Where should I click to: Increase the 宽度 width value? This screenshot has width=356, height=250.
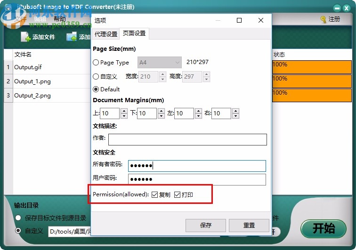tap(162, 74)
